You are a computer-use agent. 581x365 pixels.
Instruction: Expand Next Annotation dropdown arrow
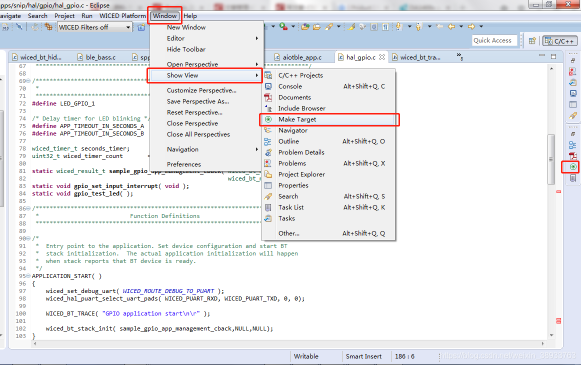click(409, 26)
